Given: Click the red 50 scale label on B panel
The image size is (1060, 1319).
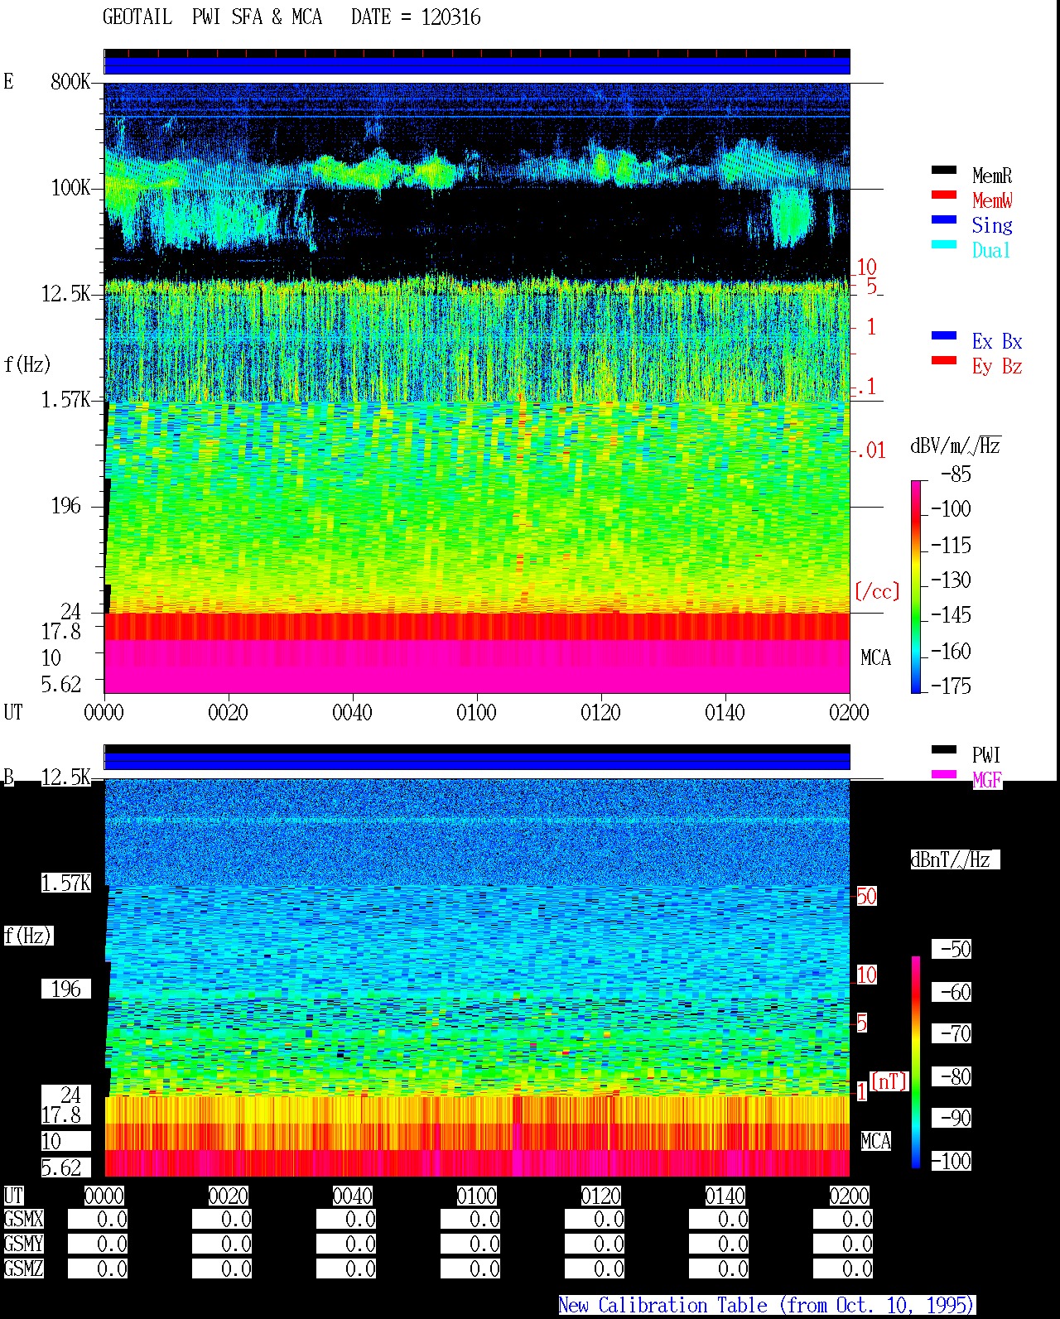Looking at the screenshot, I should pos(866,896).
